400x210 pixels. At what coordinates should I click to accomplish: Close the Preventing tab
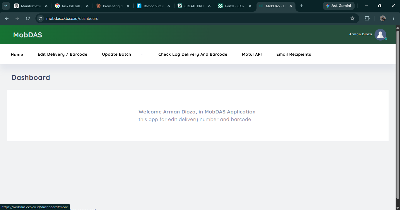coord(128,6)
